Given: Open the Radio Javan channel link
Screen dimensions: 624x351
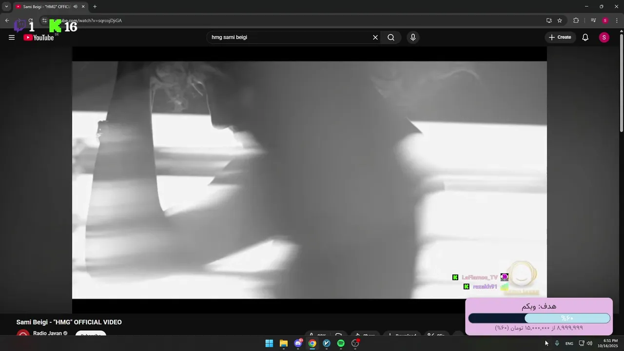Looking at the screenshot, I should coord(47,333).
